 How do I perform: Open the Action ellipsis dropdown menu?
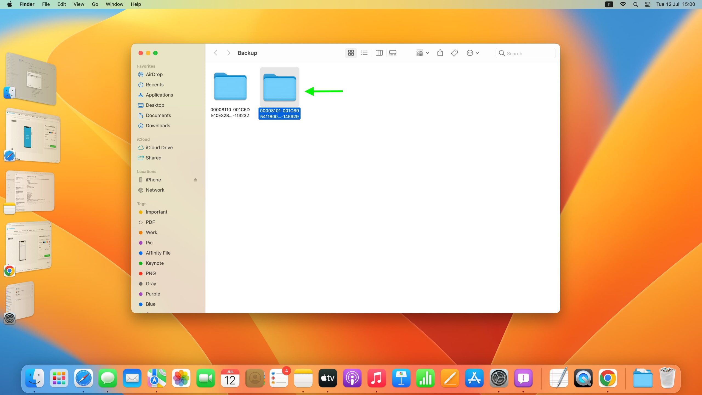[x=472, y=53]
